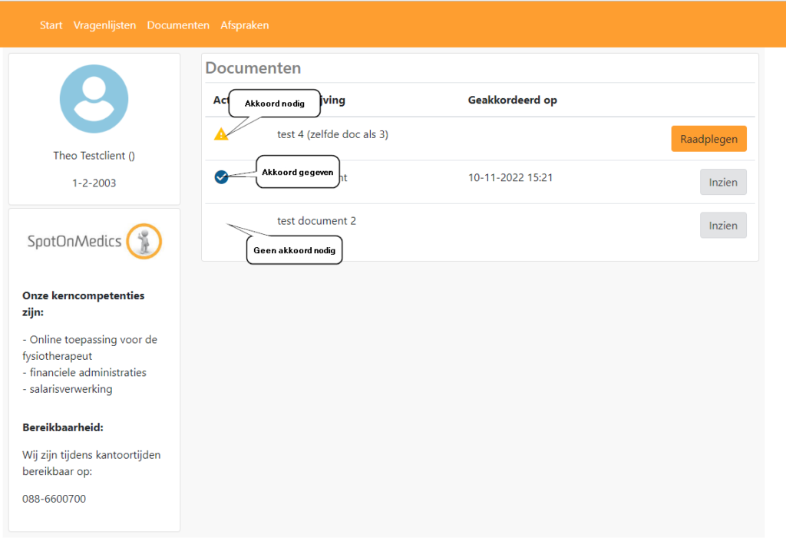Click Inzien for test document 2
Viewport: 786px width, 554px height.
(x=722, y=225)
